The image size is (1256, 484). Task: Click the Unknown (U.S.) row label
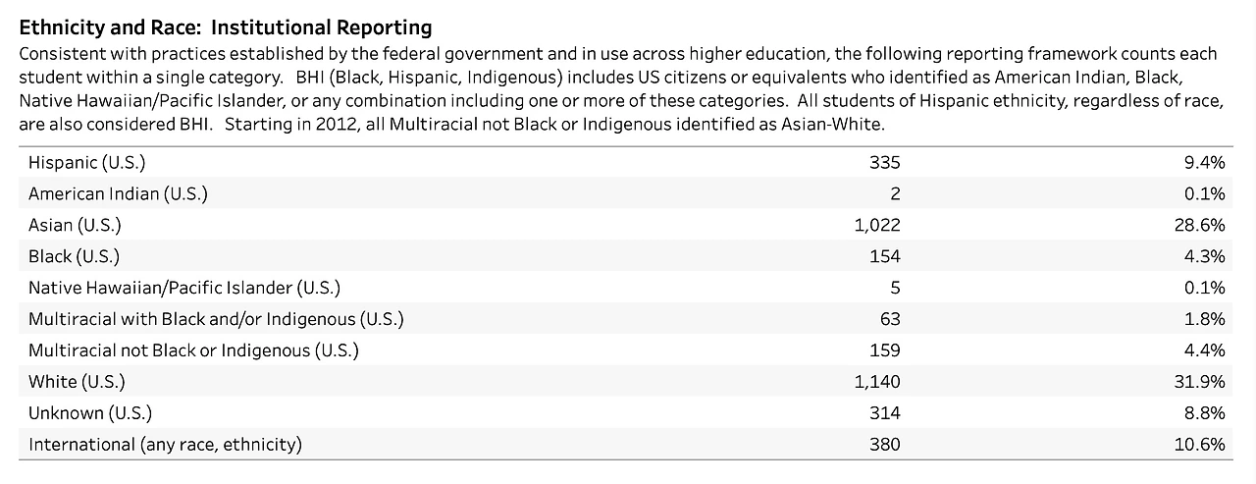[90, 413]
